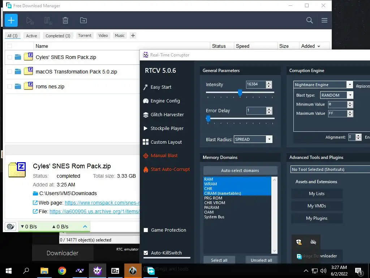Open the romspack.com web page link
This screenshot has width=370, height=278.
click(102, 203)
